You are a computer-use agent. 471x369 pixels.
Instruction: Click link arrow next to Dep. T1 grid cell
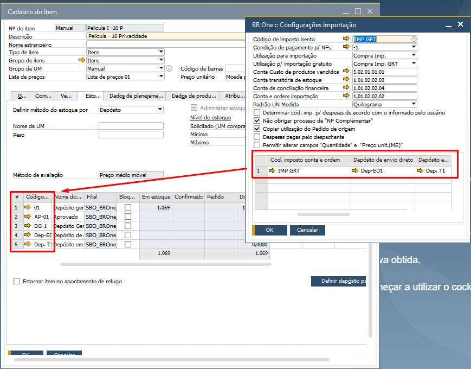pyautogui.click(x=420, y=170)
